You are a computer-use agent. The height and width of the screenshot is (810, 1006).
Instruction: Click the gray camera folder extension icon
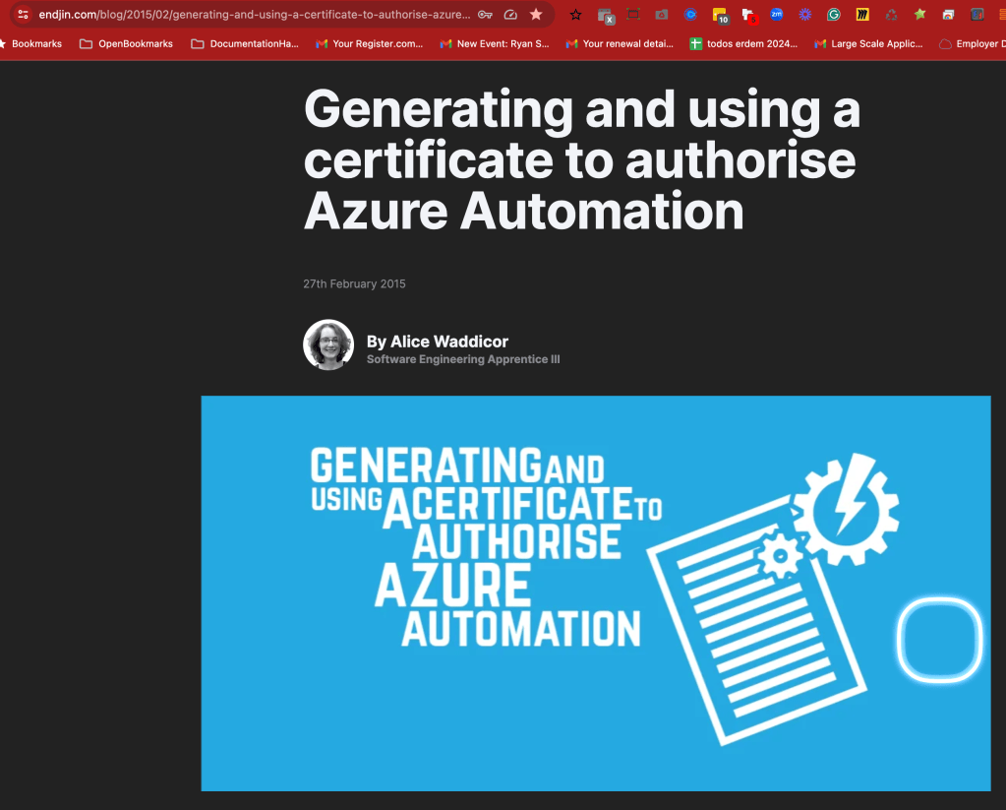[662, 14]
